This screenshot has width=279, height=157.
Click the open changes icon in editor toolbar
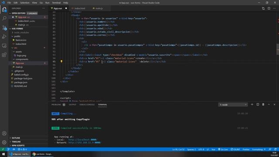[263, 8]
